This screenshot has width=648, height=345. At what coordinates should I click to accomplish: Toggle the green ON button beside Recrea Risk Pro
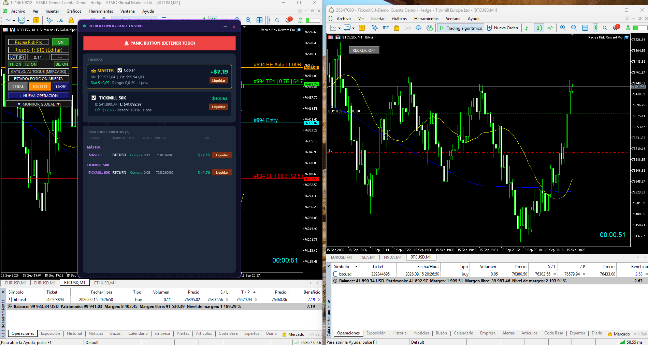[x=61, y=42]
